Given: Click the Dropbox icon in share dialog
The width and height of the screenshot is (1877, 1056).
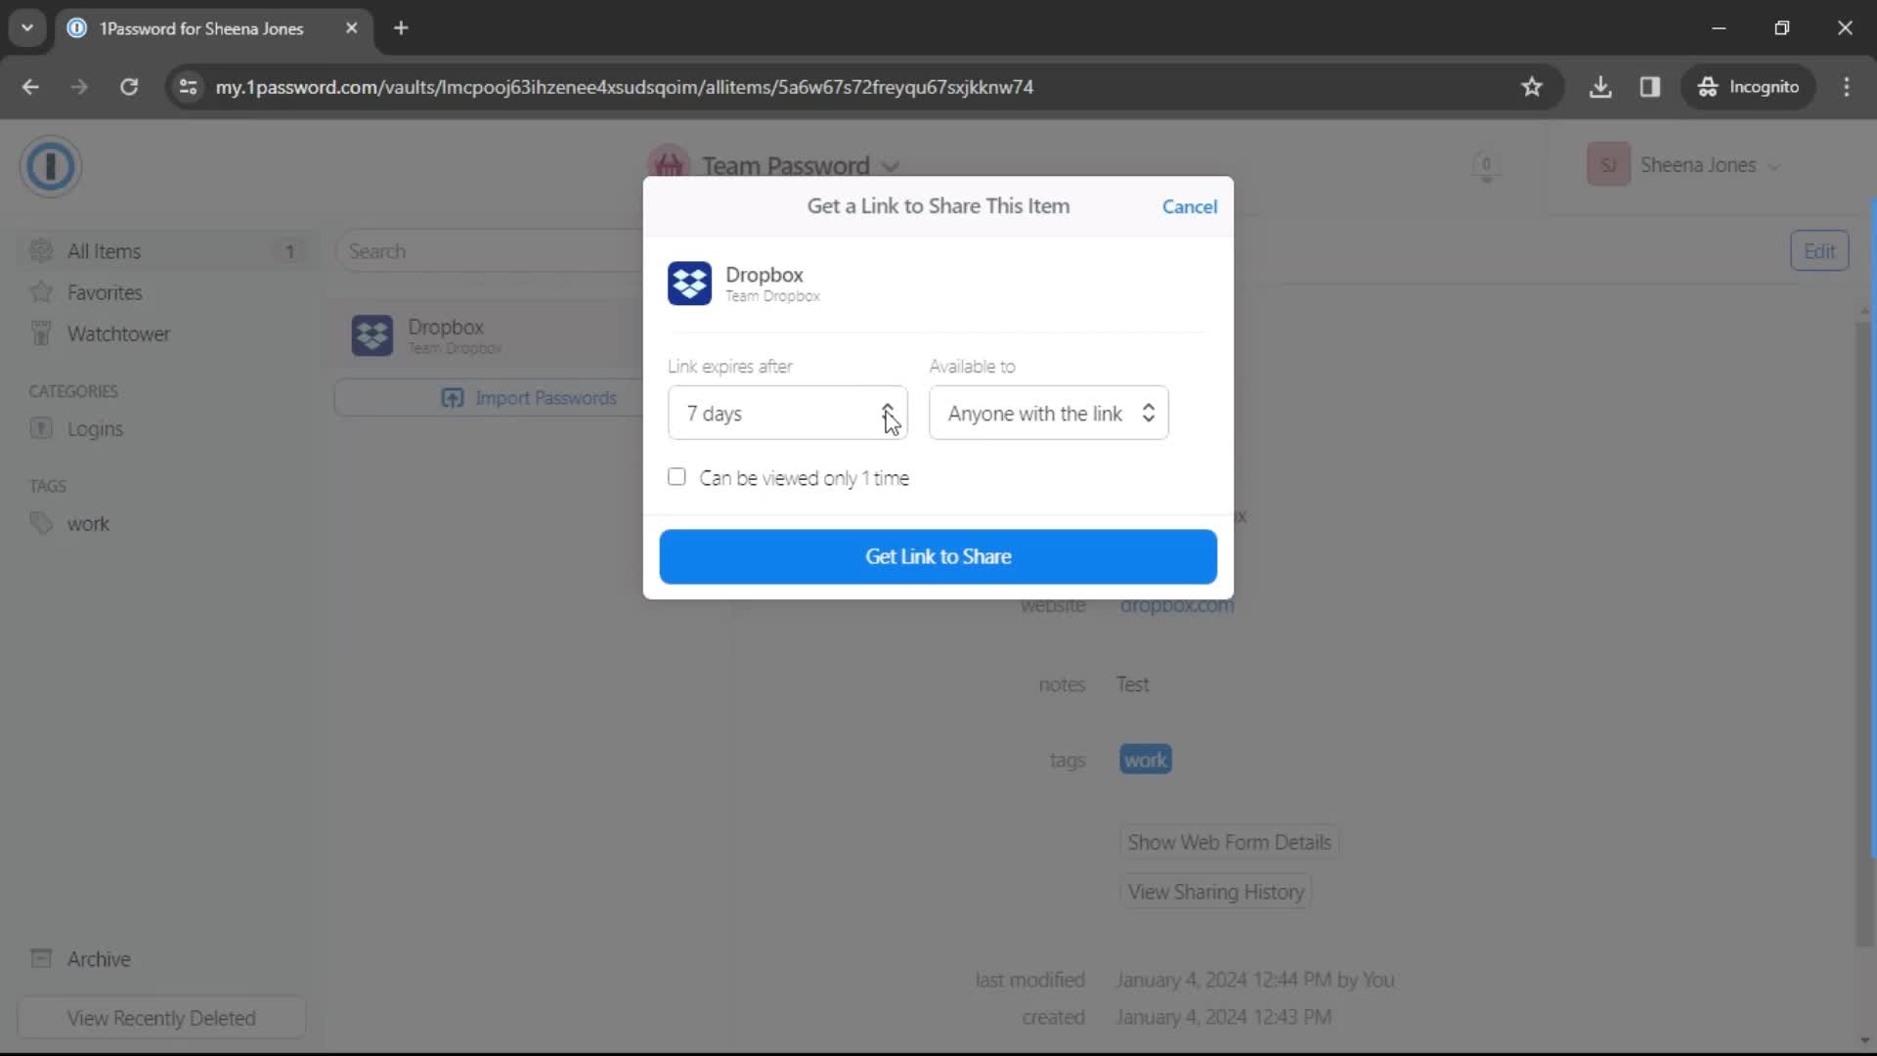Looking at the screenshot, I should click(x=689, y=283).
